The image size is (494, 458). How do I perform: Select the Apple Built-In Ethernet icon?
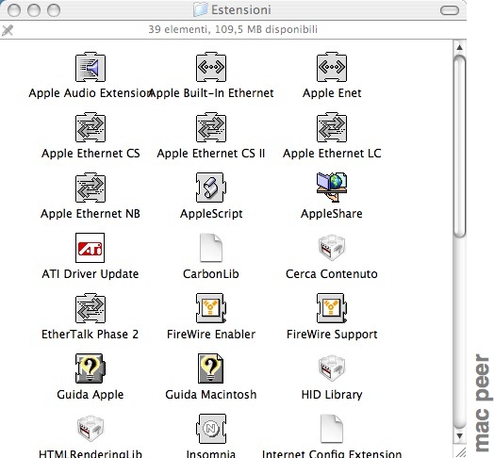point(211,67)
